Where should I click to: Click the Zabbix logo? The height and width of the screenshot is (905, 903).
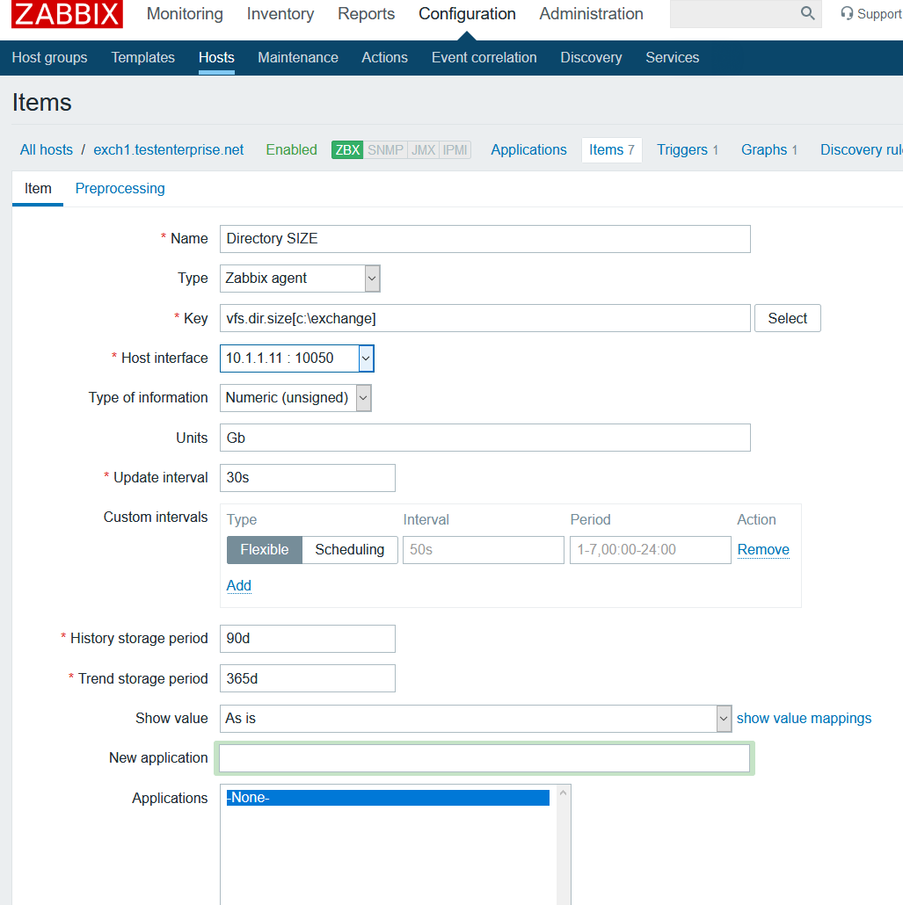pos(68,14)
